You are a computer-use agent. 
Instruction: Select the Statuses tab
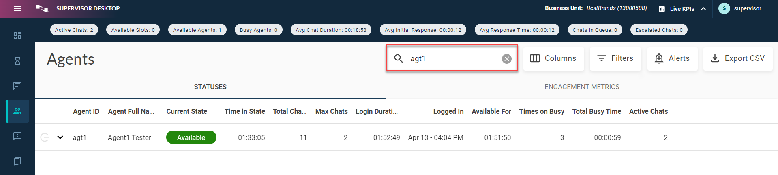click(x=210, y=87)
